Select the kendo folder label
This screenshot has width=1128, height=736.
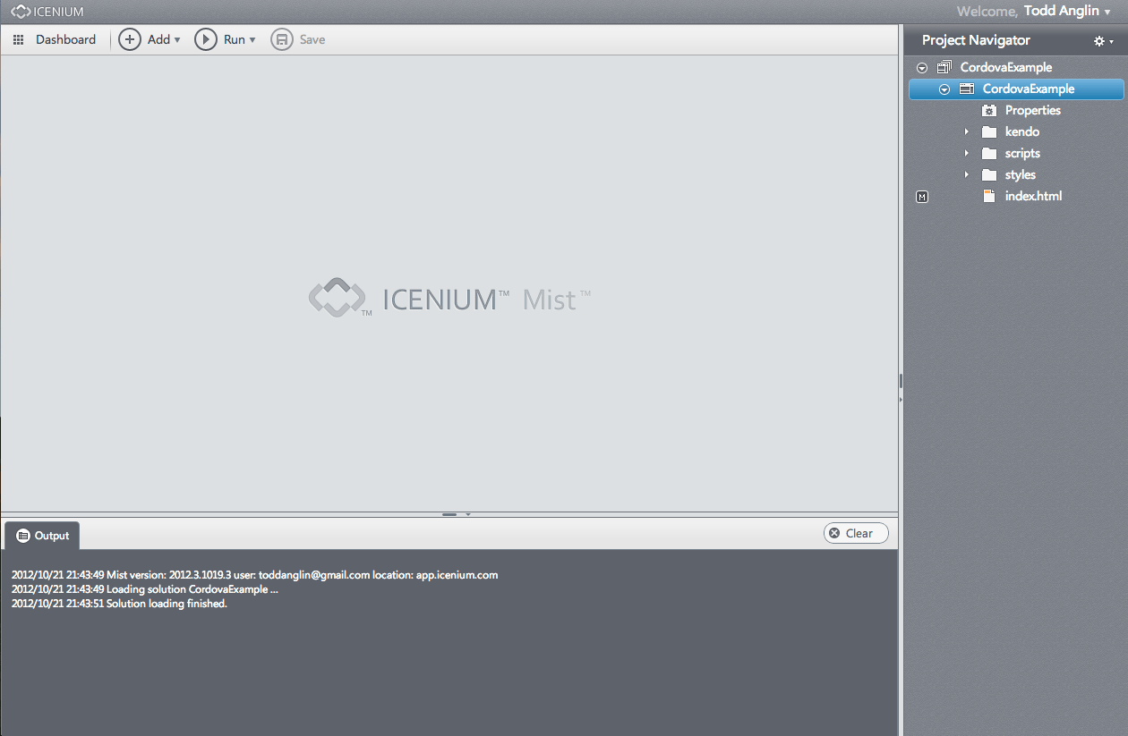pyautogui.click(x=1022, y=131)
